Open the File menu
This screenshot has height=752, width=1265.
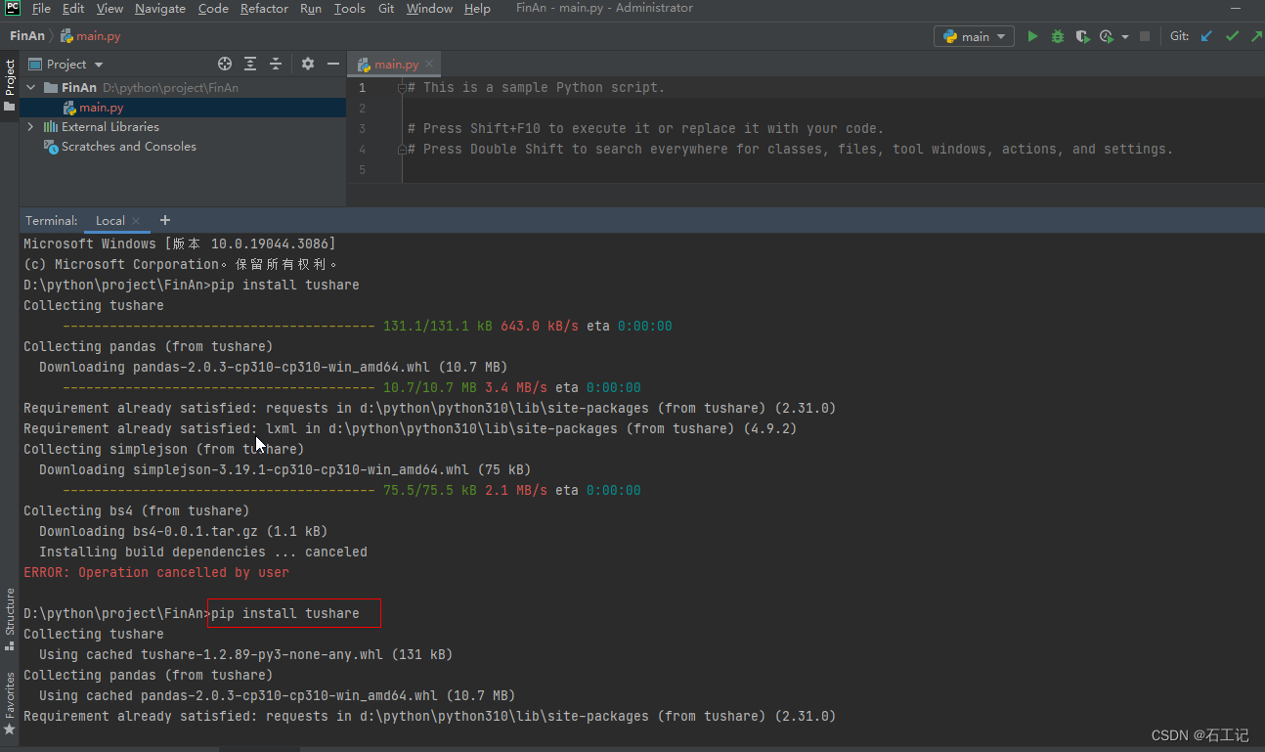point(41,9)
